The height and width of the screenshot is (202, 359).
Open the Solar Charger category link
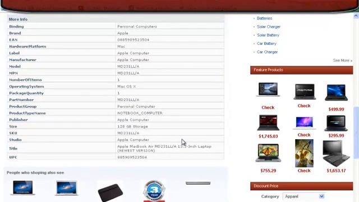(269, 27)
